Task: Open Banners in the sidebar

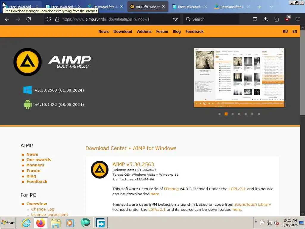Action: click(35, 165)
